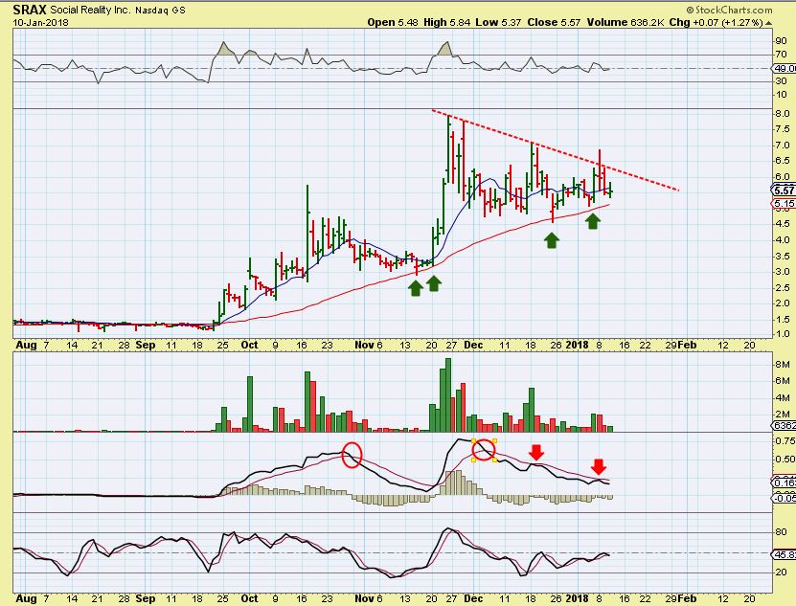Click the 20 level on the stochastic axis
The image size is (796, 606).
(x=782, y=572)
